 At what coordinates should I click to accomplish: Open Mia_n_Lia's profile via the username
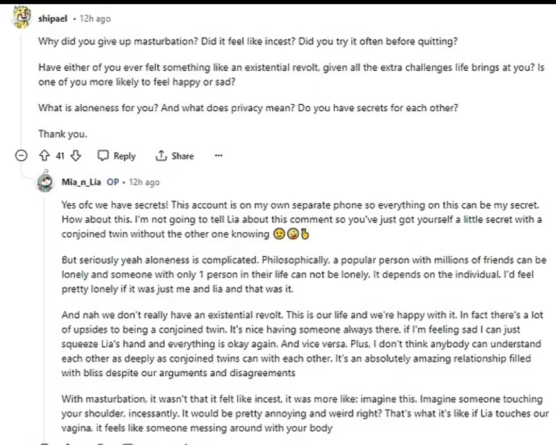81,182
